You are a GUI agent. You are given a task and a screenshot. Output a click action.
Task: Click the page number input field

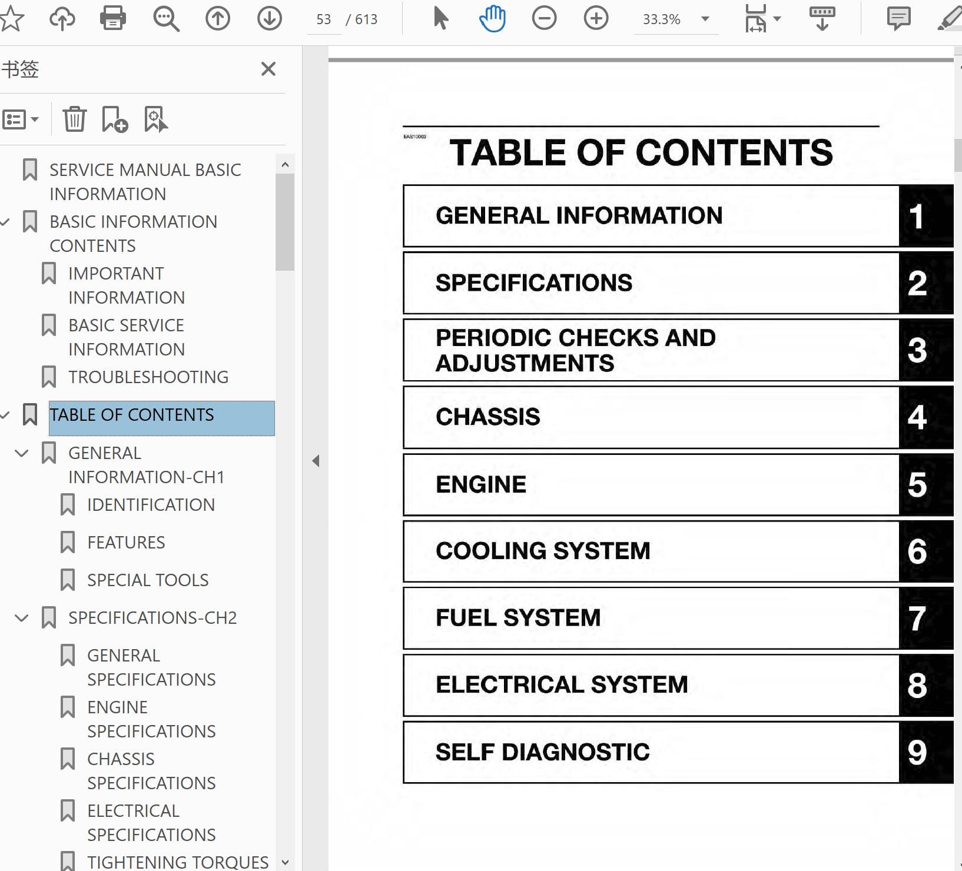(324, 19)
